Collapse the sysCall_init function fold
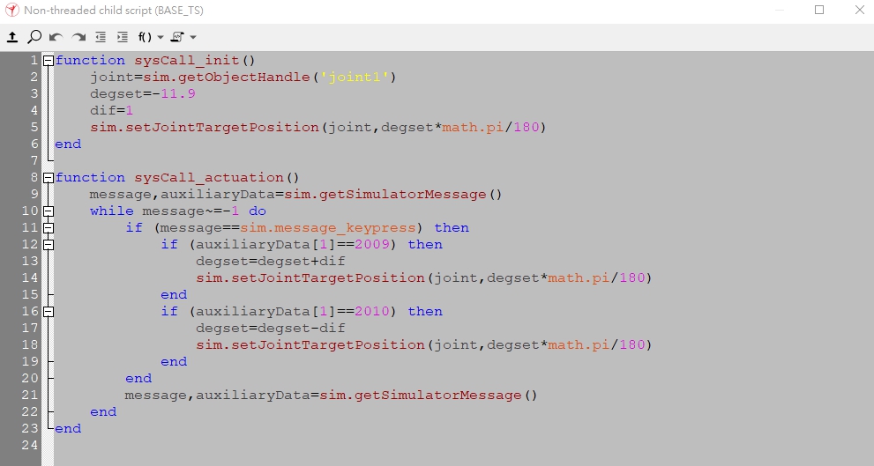 point(49,61)
